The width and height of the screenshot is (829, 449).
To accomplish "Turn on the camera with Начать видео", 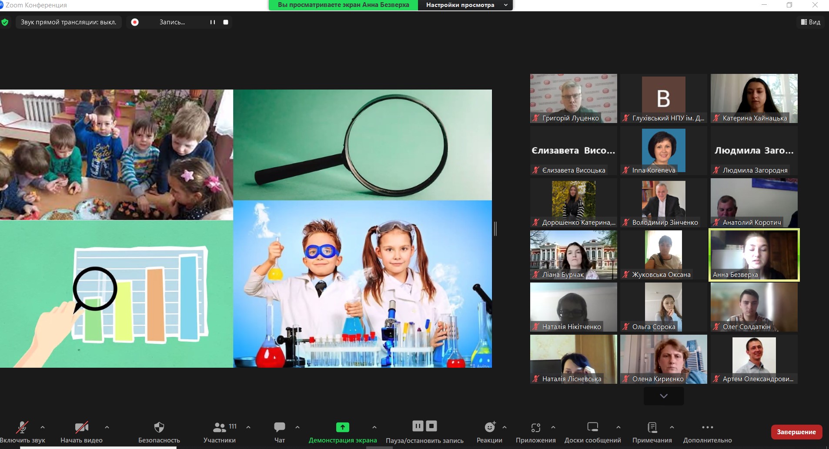I will click(81, 432).
